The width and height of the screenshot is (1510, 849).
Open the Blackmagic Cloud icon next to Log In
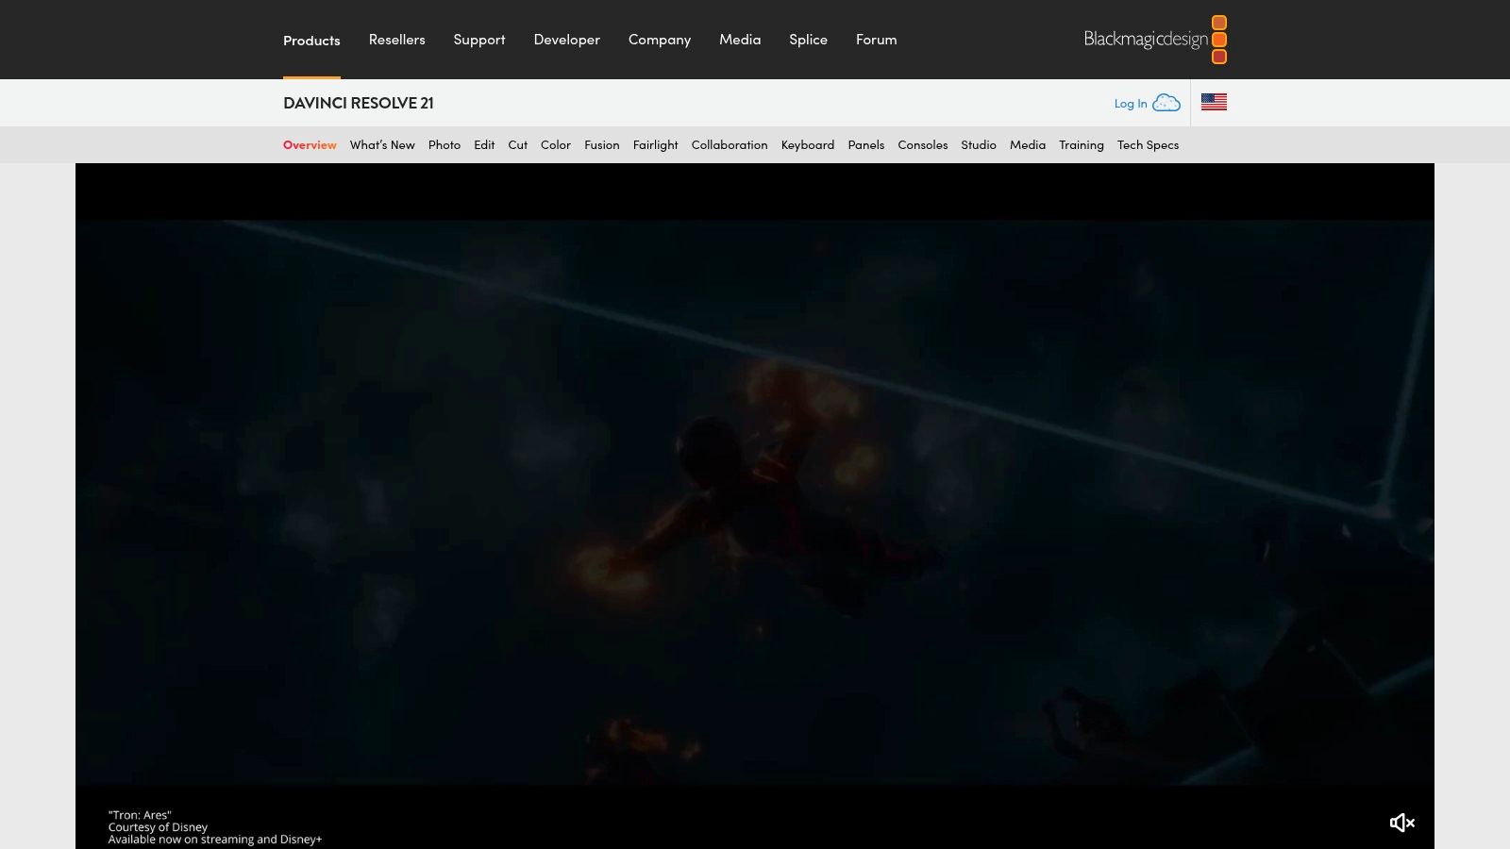1166,103
